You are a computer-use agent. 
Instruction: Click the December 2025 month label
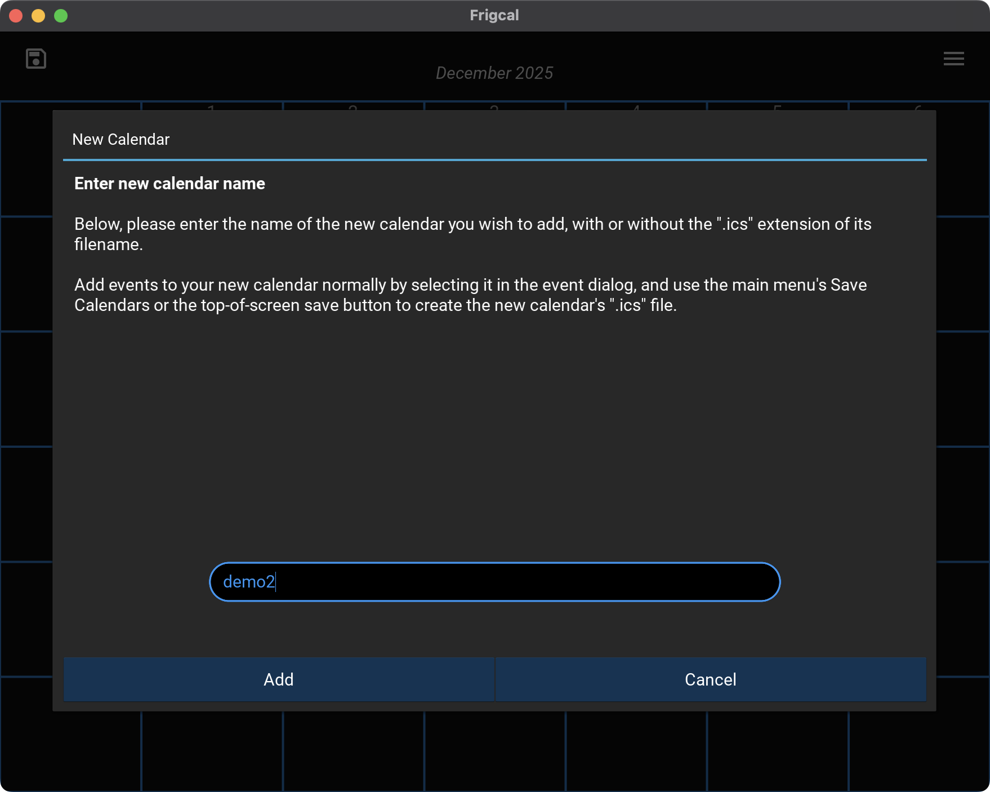(x=494, y=73)
